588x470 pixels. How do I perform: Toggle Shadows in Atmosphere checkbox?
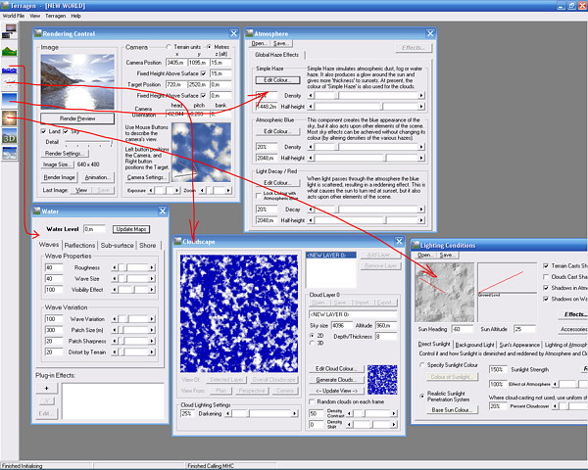pos(546,288)
